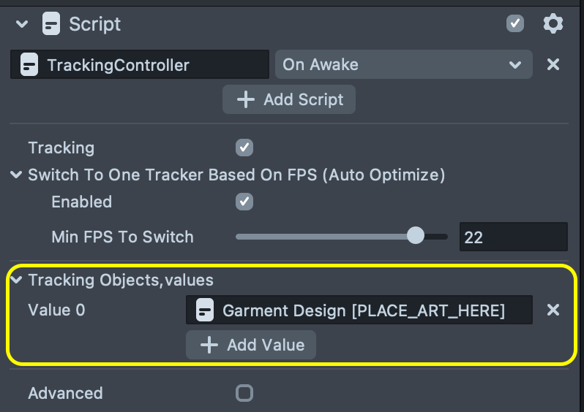Image resolution: width=584 pixels, height=412 pixels.
Task: Click the Add Script button
Action: [289, 99]
